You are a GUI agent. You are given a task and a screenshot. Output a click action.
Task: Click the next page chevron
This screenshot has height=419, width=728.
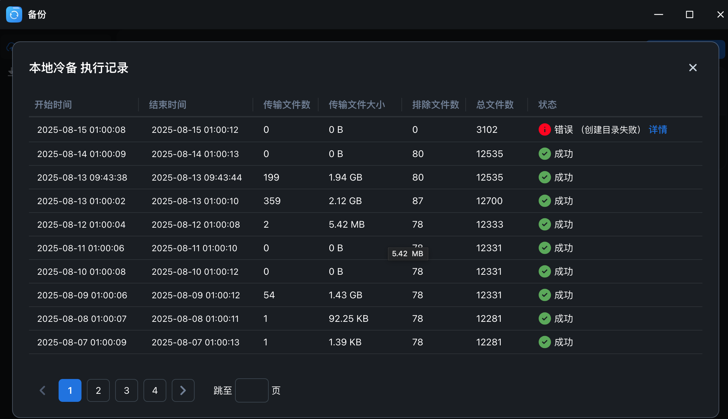pyautogui.click(x=183, y=390)
